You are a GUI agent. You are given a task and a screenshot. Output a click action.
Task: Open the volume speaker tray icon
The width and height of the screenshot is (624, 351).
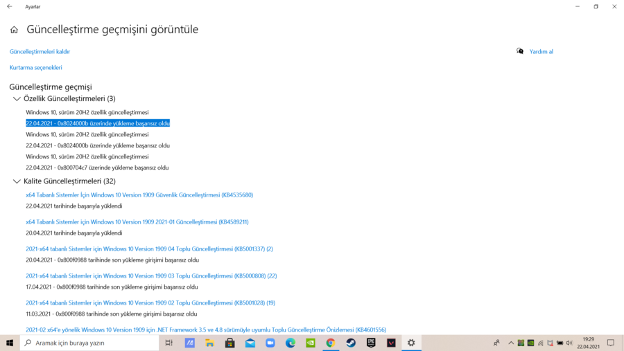tap(569, 343)
